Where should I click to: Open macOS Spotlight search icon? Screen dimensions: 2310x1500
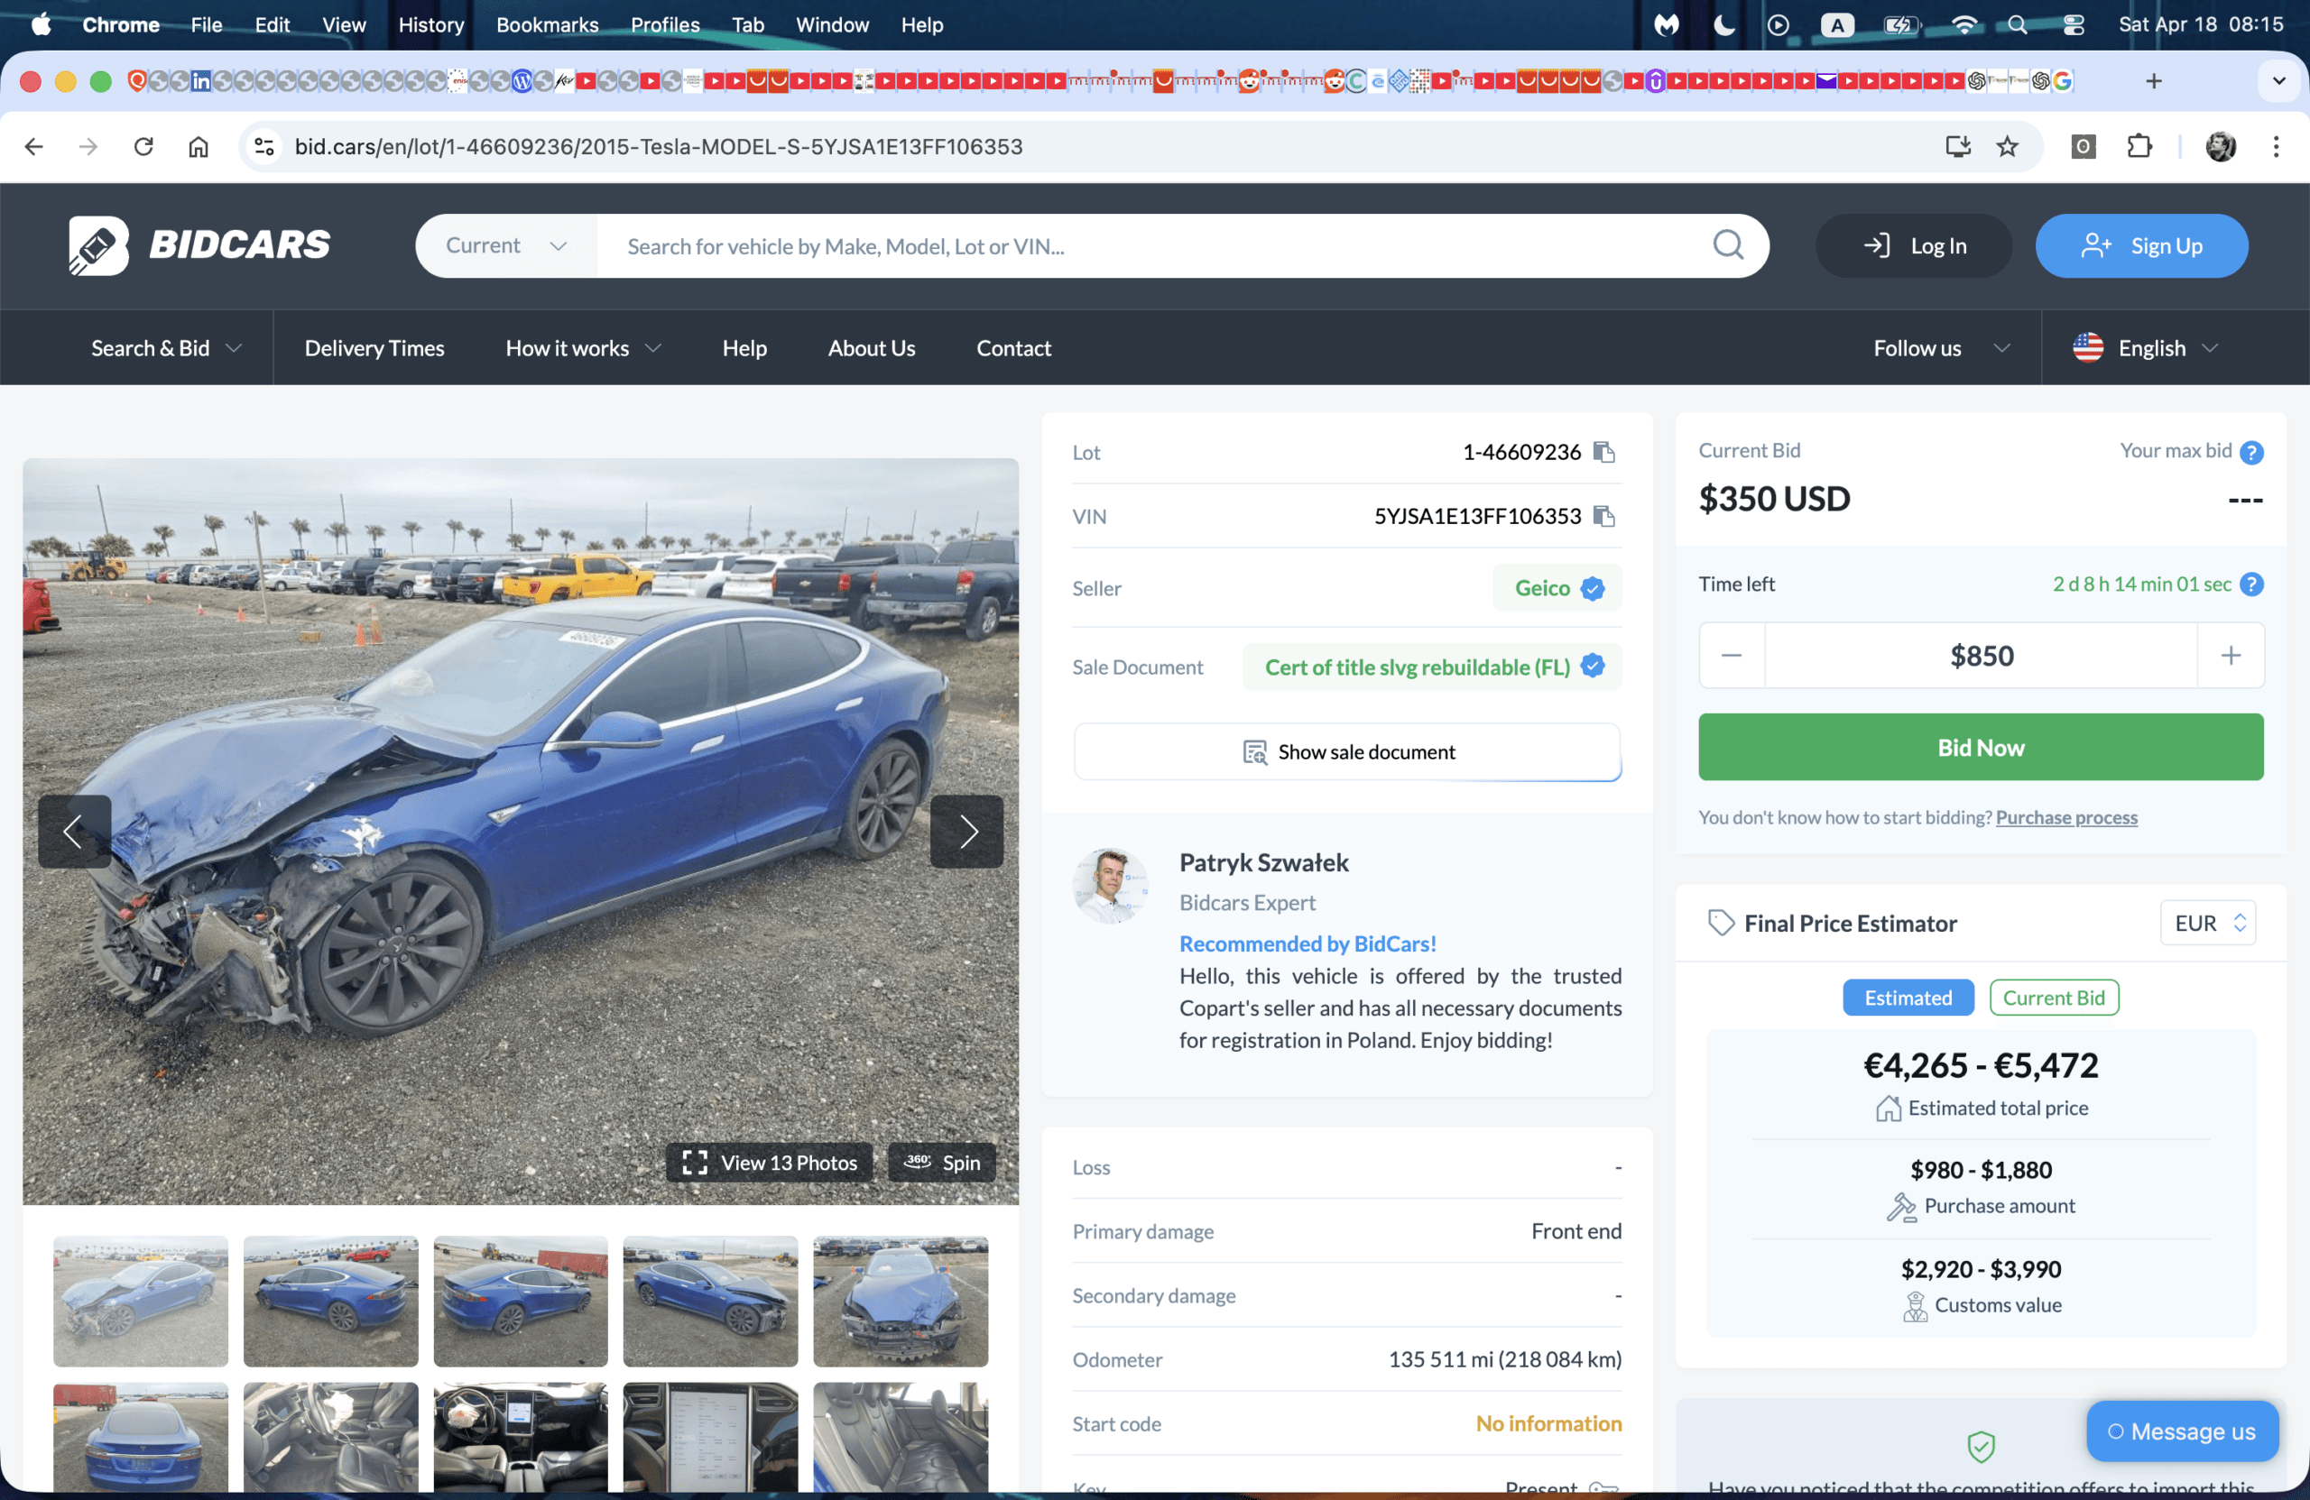(x=2017, y=24)
